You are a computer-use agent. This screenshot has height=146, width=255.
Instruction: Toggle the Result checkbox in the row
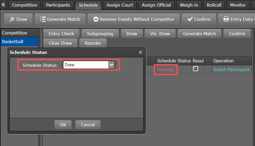196,69
